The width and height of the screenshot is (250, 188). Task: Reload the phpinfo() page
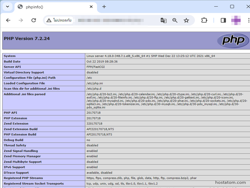(34, 20)
